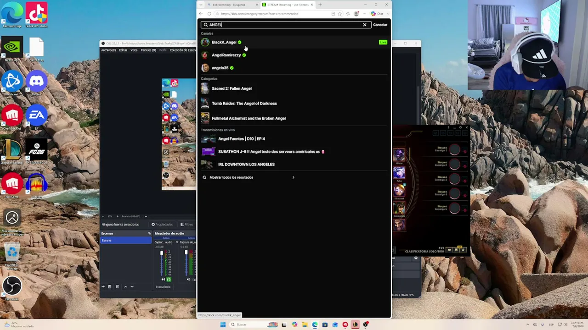
Task: Open OBS source Filtros
Action: coord(187,225)
